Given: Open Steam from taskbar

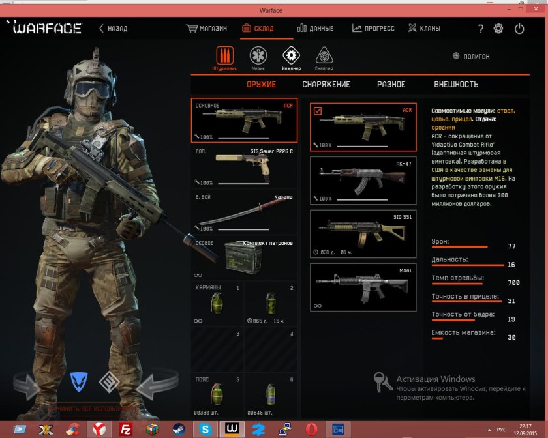Looking at the screenshot, I should (179, 430).
